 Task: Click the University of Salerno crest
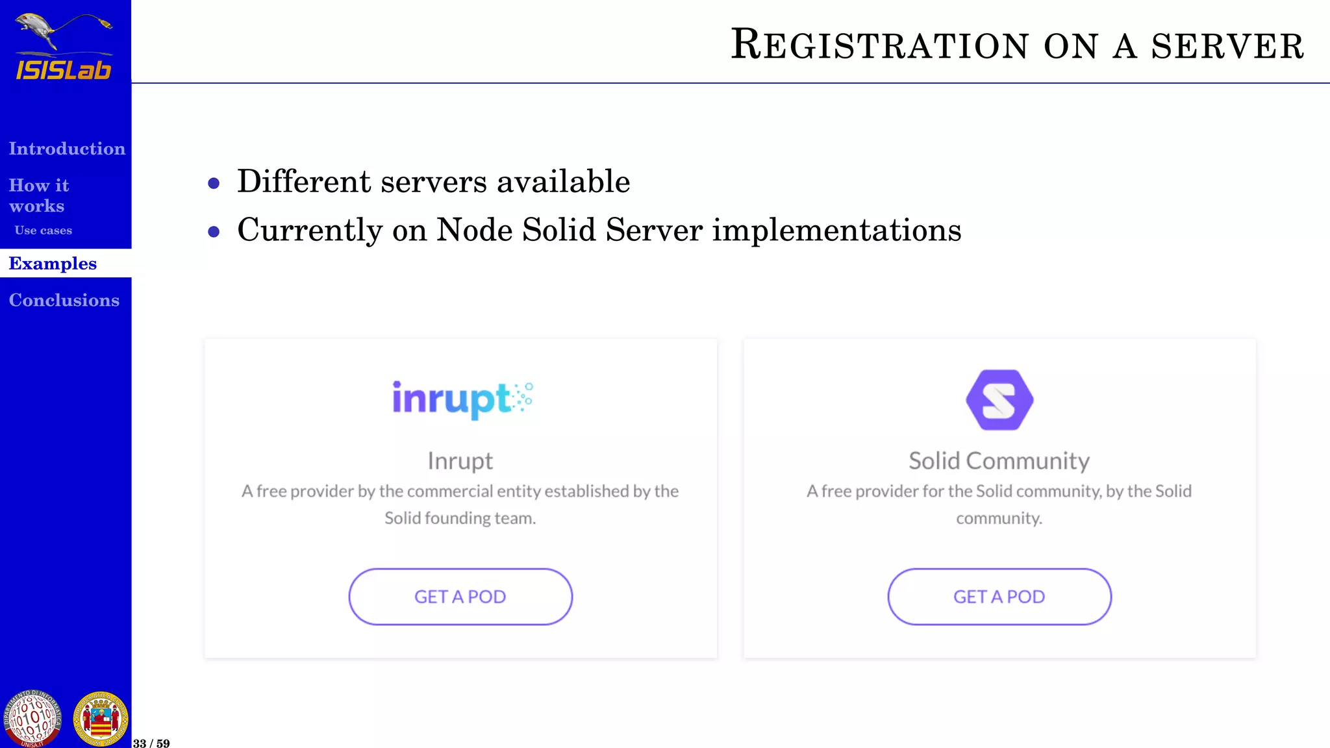(x=101, y=719)
